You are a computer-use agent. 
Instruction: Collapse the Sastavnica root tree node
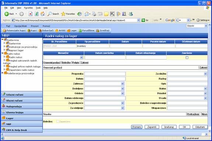click(x=3, y=39)
